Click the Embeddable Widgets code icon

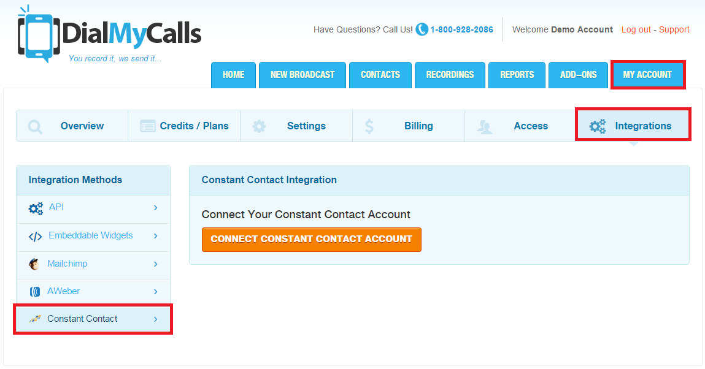coord(36,236)
